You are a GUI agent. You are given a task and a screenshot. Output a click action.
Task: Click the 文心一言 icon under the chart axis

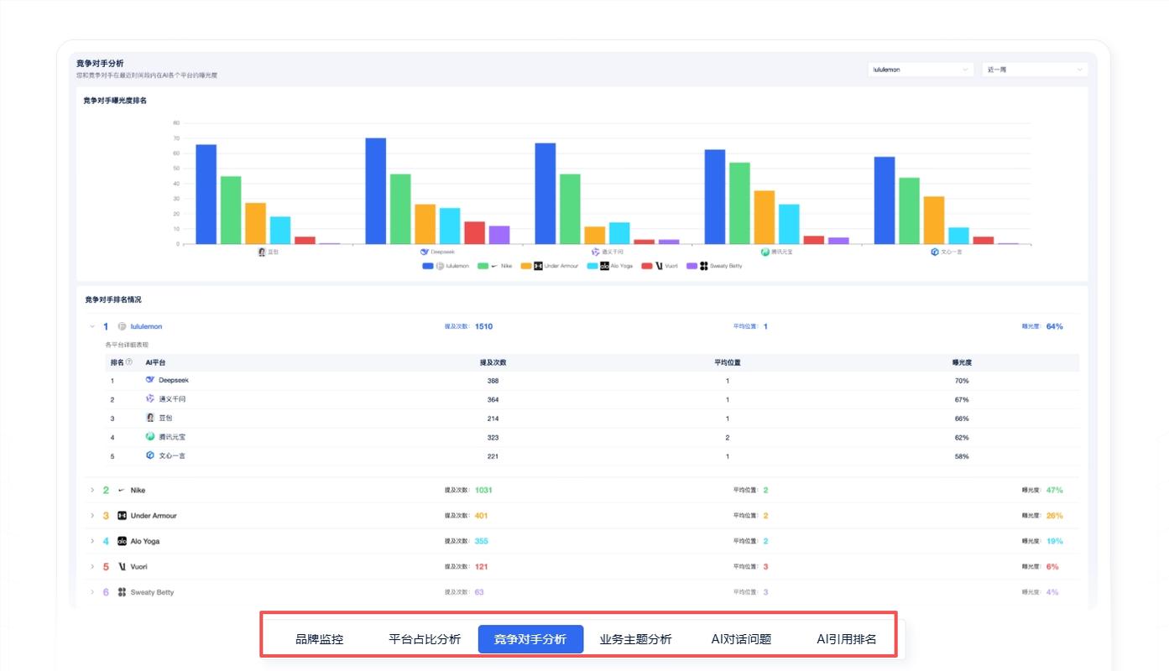(935, 252)
